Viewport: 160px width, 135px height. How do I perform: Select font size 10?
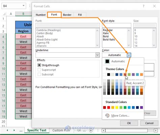136,36
